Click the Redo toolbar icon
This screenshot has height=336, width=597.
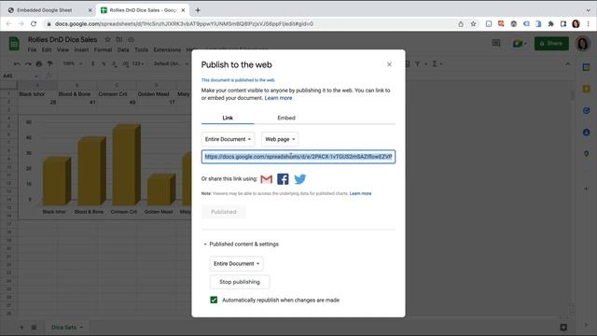coord(28,64)
